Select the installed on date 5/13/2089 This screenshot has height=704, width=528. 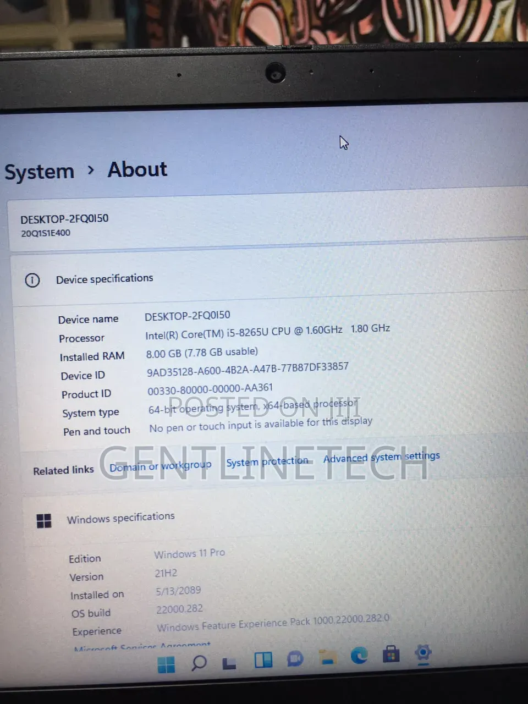click(178, 591)
